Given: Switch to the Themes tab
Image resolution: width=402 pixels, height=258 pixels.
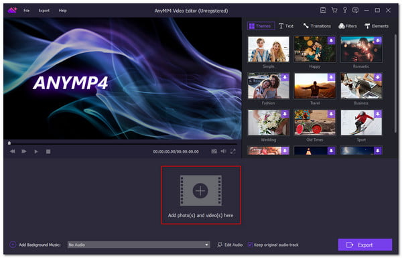Looking at the screenshot, I should [261, 26].
